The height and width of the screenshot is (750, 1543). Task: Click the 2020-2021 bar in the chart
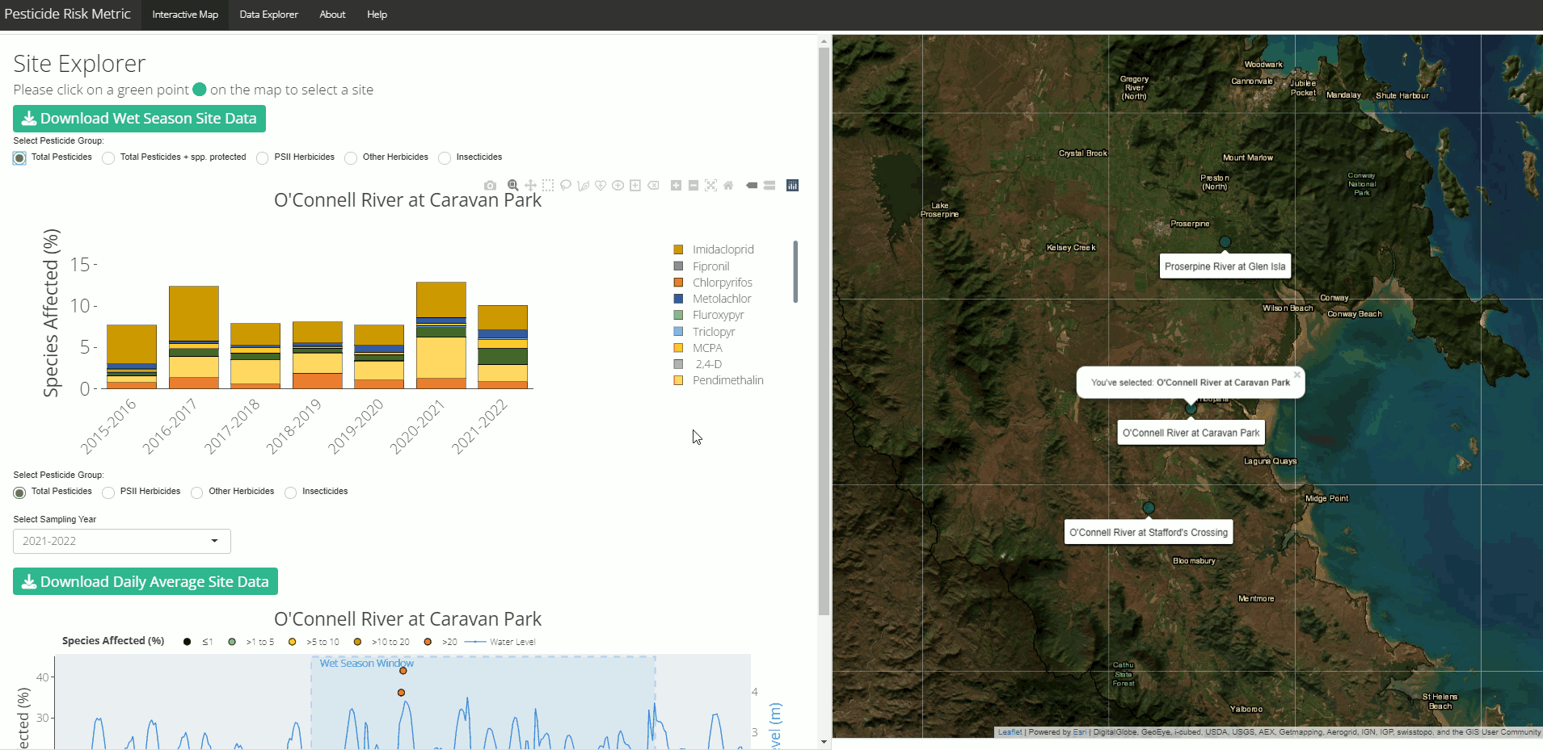(x=441, y=335)
